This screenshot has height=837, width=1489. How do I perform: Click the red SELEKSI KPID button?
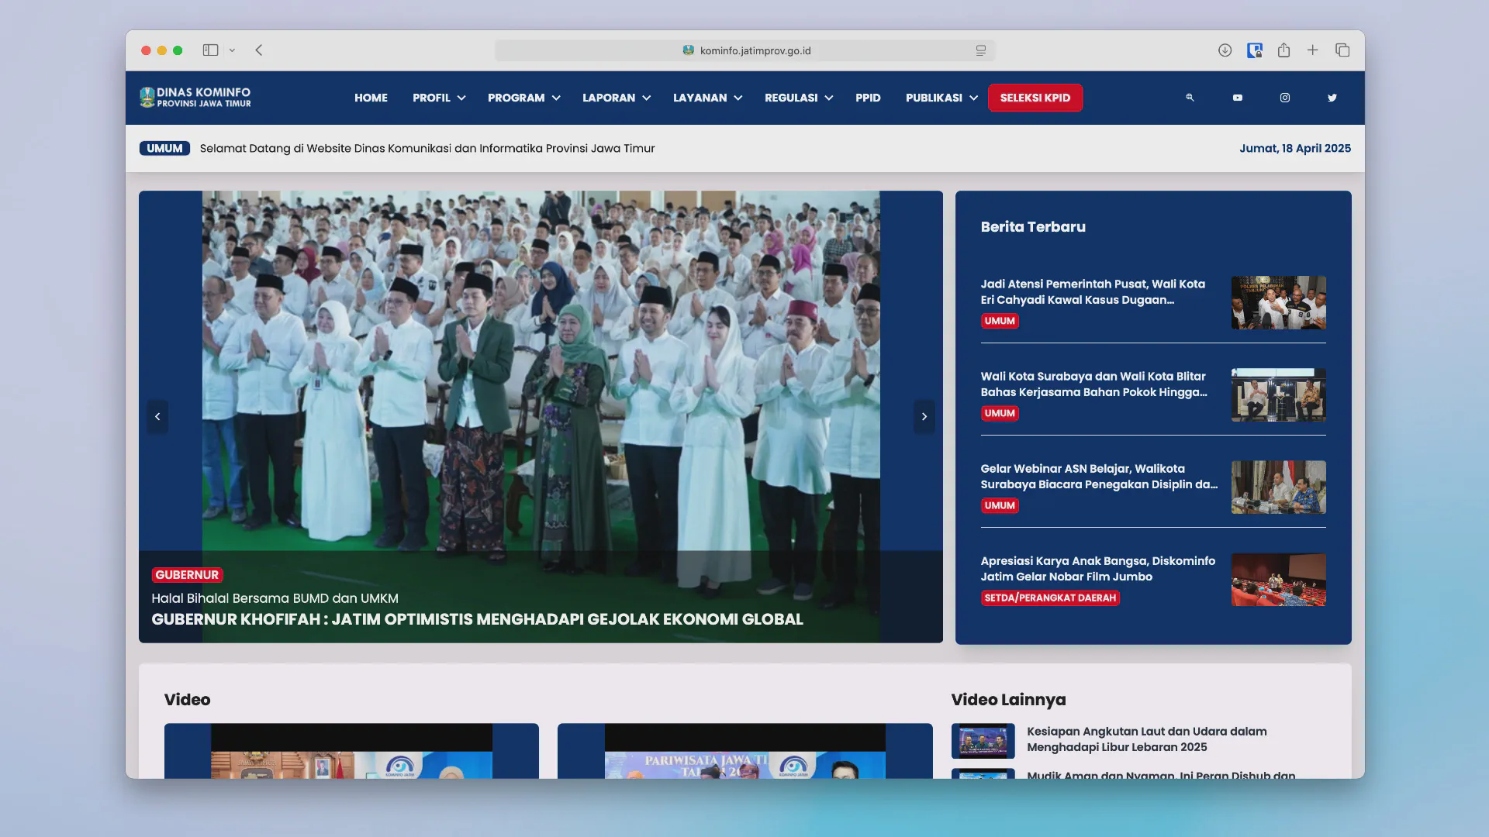pos(1035,98)
